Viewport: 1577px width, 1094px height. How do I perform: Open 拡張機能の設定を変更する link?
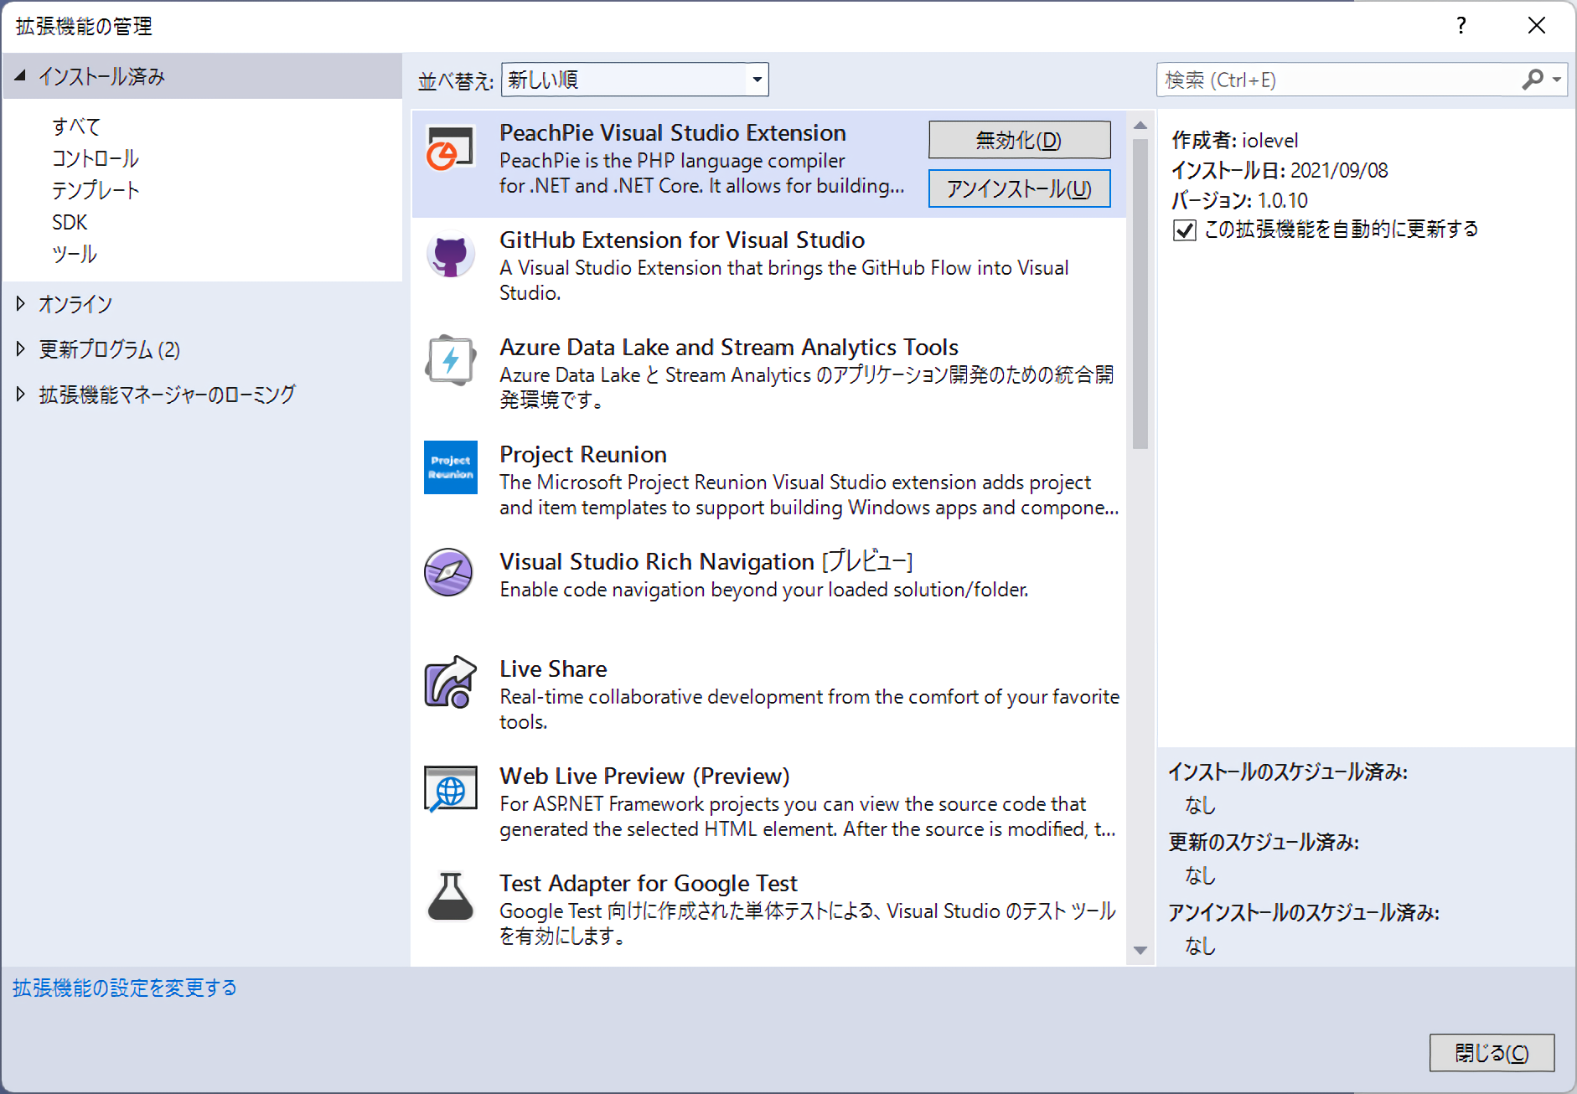point(125,988)
